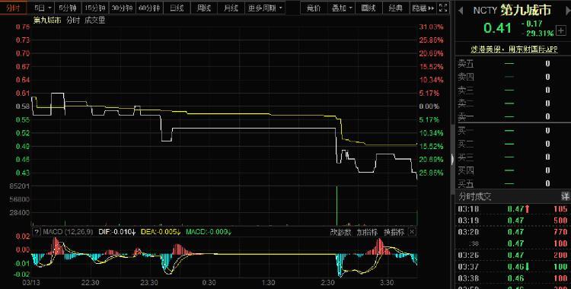Toggle the 画线 drawing mode
Screen dimensions: 571x289
(x=368, y=8)
